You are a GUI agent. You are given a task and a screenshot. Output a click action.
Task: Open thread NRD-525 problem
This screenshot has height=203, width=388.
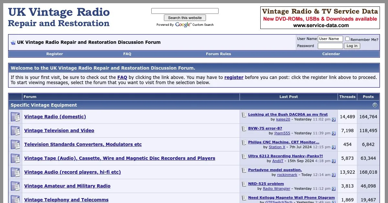coord(266,184)
